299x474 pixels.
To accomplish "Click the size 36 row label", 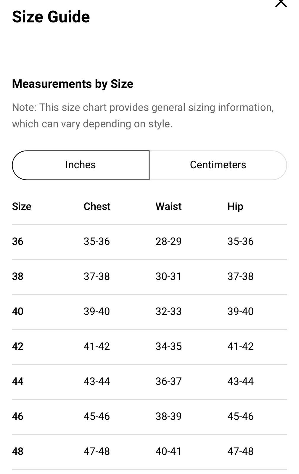I will pos(17,241).
